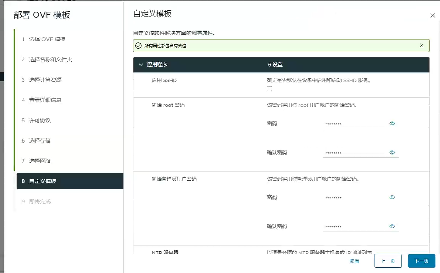Open step 4 查看详细信息
440x273 pixels.
(x=45, y=100)
